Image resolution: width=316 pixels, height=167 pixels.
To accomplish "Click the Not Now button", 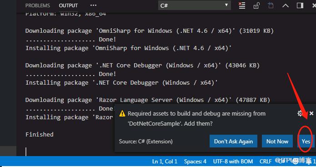I will tap(277, 141).
